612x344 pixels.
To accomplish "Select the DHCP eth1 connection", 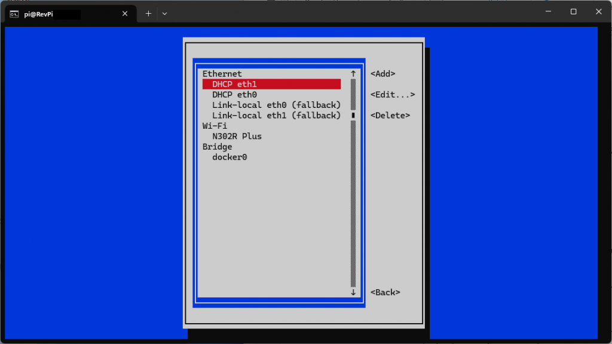I will pyautogui.click(x=272, y=84).
